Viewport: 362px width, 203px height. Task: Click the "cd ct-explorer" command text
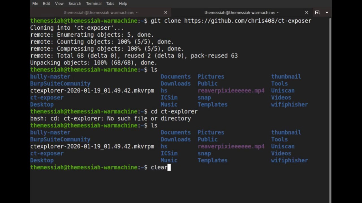tap(174, 111)
